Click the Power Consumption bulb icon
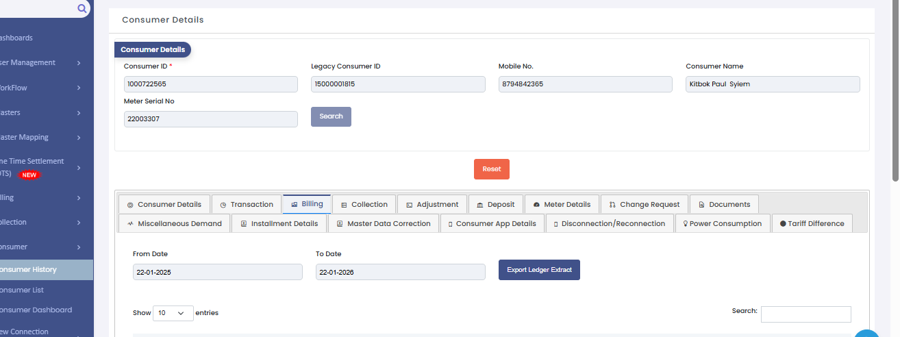 [x=685, y=224]
